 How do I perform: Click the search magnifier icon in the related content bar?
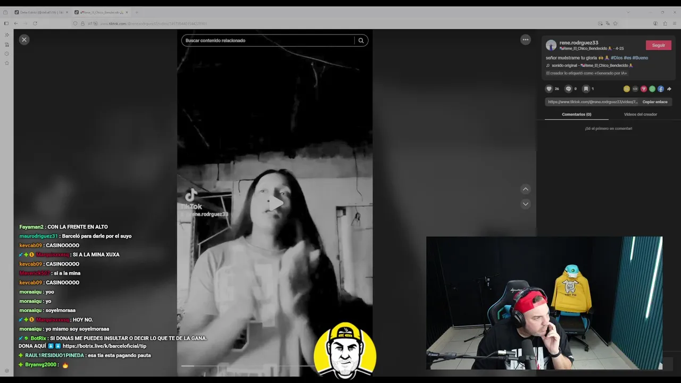coord(361,40)
